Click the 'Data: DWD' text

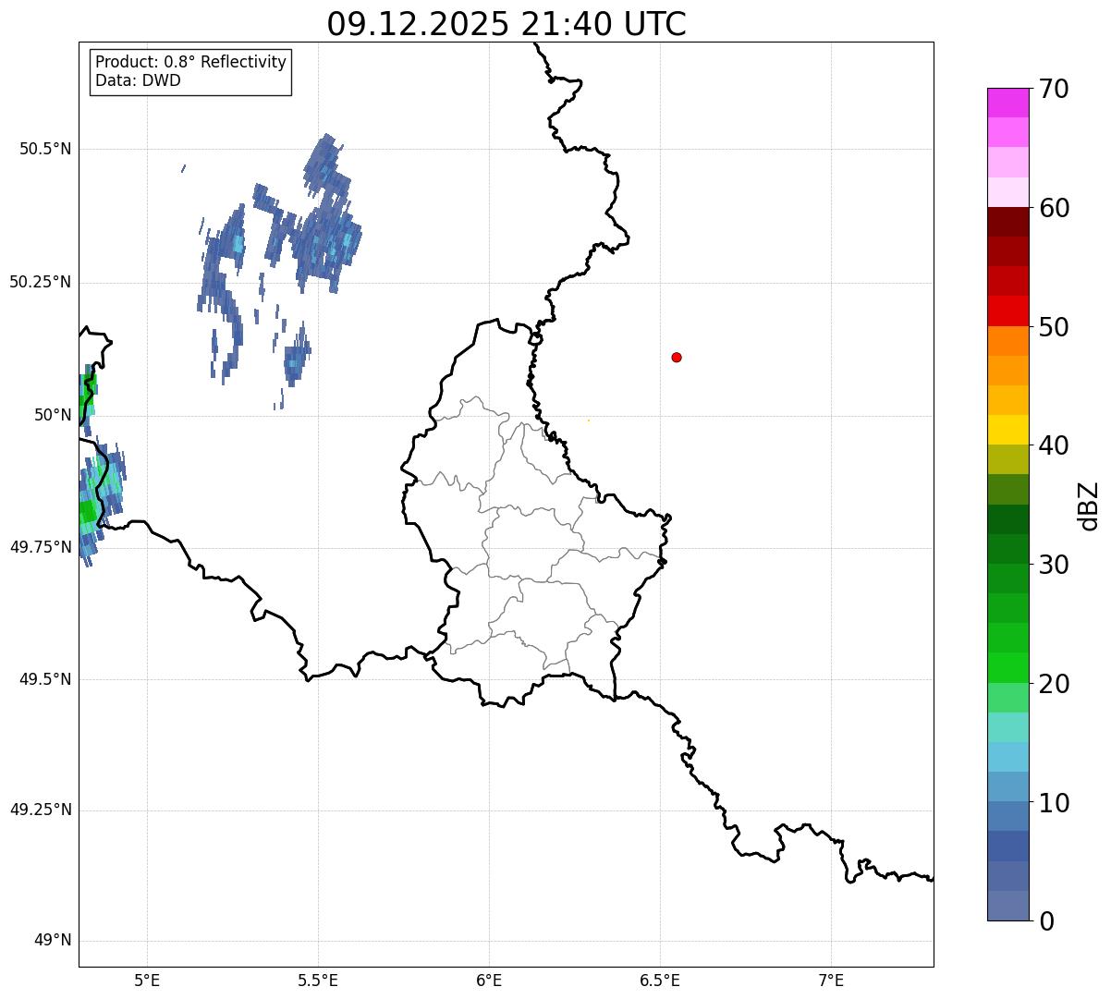(x=139, y=80)
